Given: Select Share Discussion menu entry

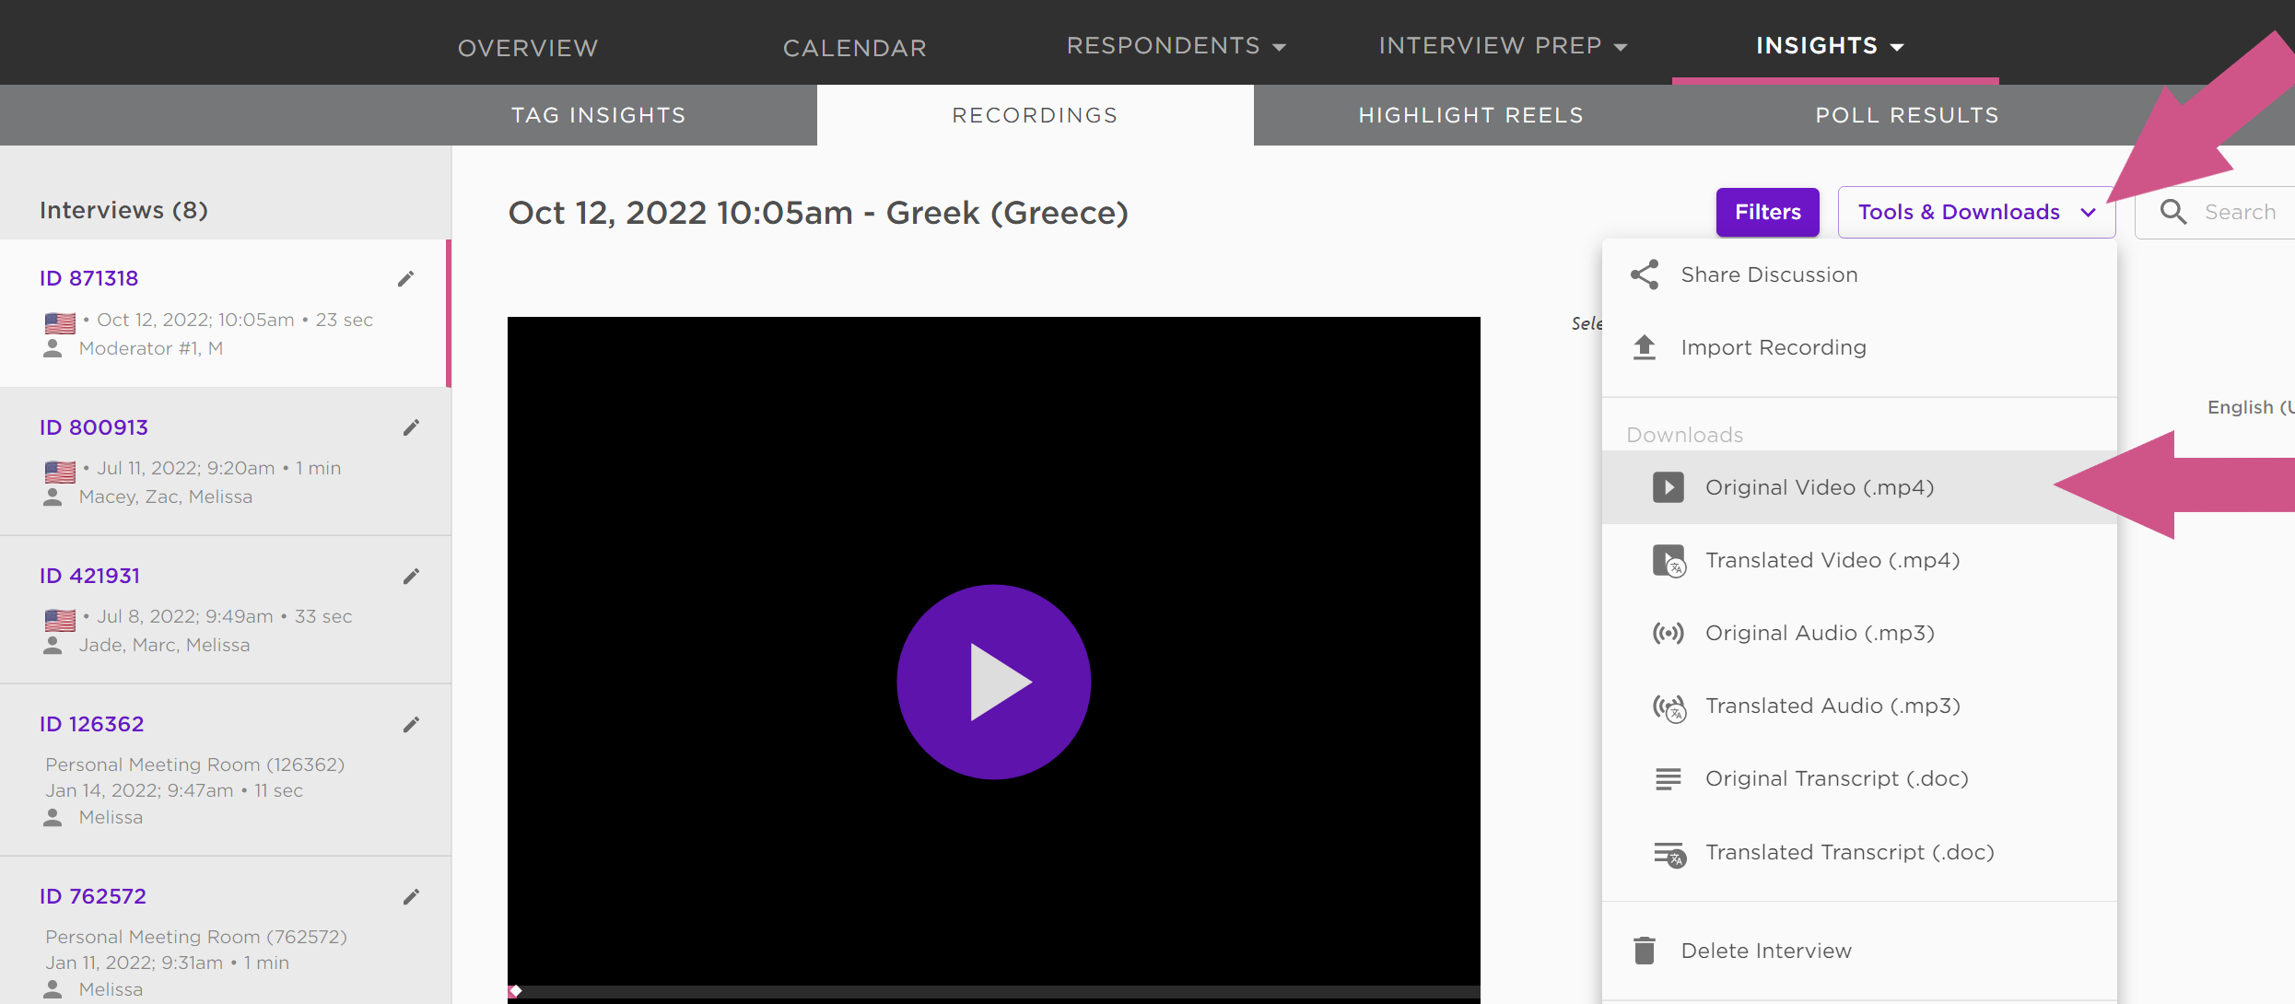Looking at the screenshot, I should 1859,274.
